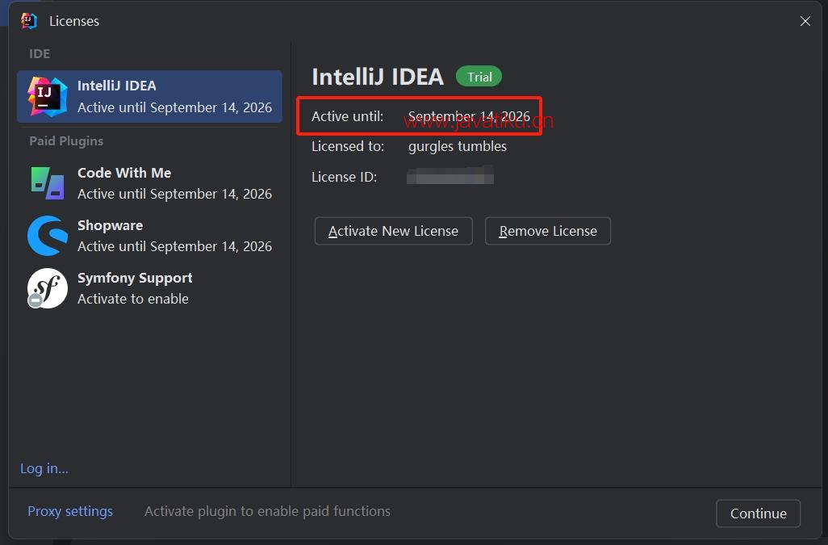Open the Log in link
Screen dimensions: 828x545
[x=44, y=468]
